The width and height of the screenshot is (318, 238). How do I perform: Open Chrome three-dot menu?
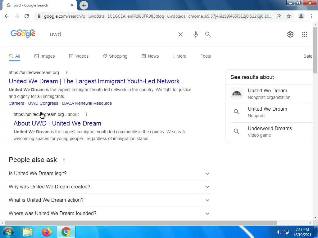tap(311, 16)
